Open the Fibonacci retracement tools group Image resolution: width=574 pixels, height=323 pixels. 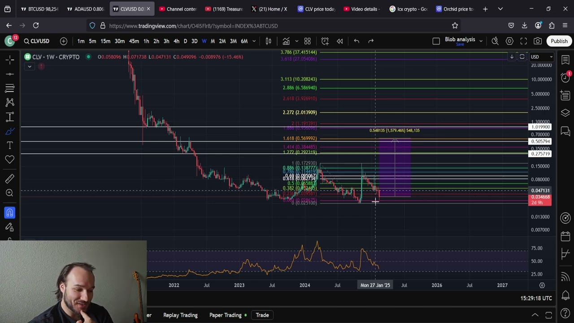click(x=9, y=88)
